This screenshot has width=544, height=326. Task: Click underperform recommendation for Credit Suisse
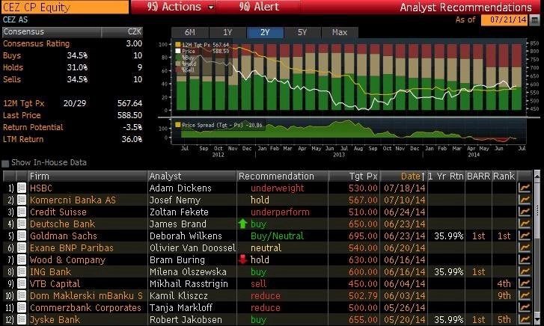(x=280, y=212)
